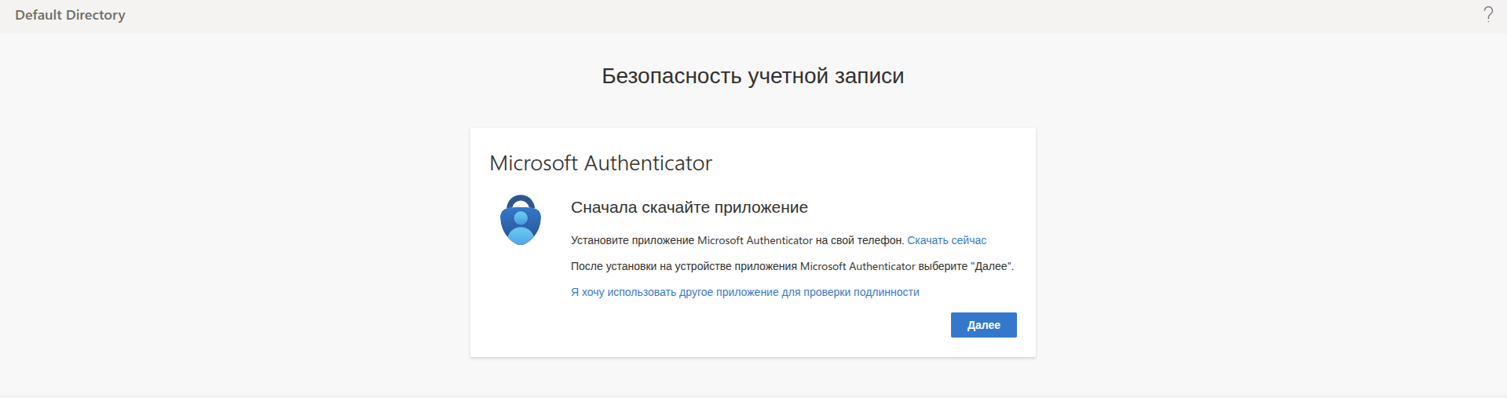
Task: Click the Сначала скачайте приложение heading
Action: (x=689, y=207)
